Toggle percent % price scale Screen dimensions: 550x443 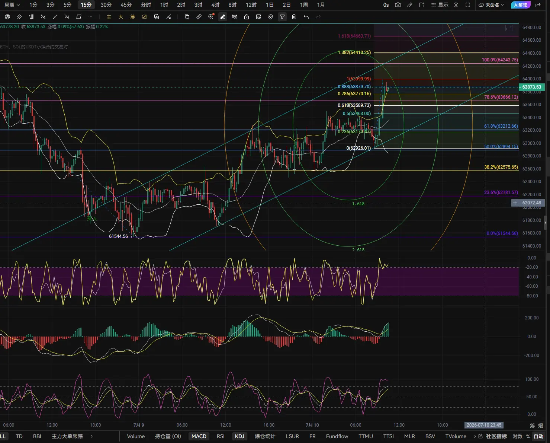click(x=528, y=436)
